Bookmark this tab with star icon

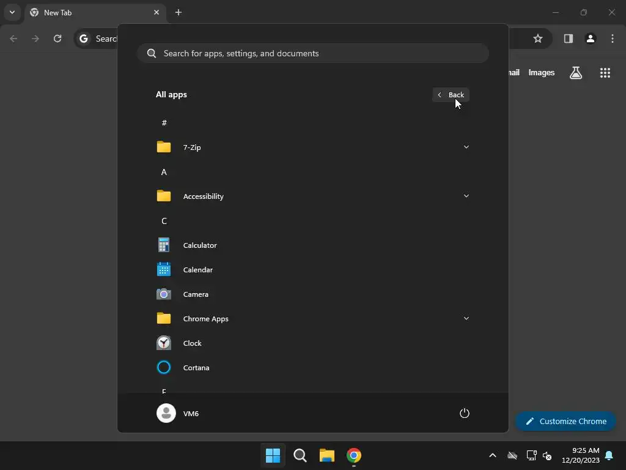pyautogui.click(x=538, y=39)
